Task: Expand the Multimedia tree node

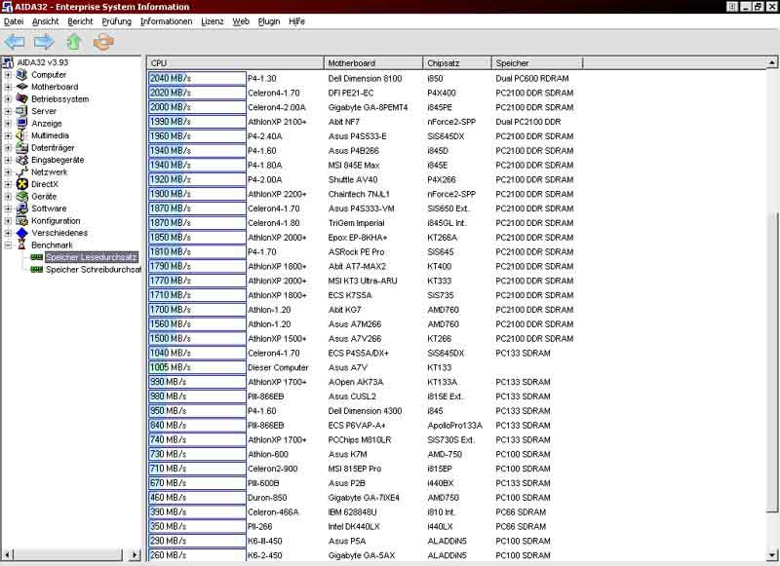Action: [8, 135]
